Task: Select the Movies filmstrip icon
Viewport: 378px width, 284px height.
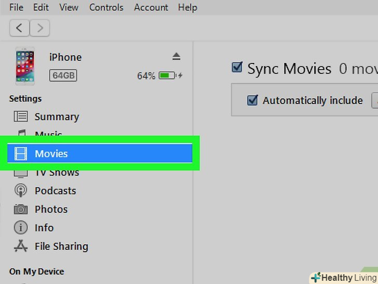Action: coord(21,153)
